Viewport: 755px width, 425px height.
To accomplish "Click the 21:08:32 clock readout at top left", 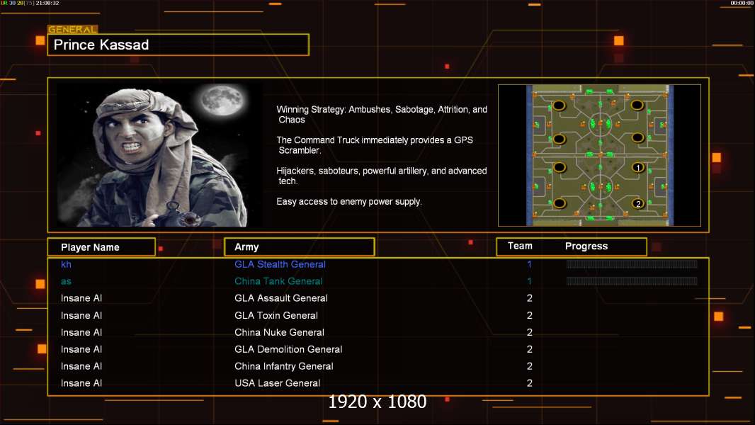I will tap(47, 3).
